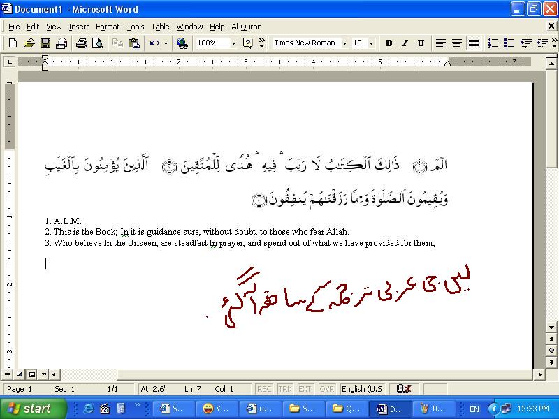This screenshot has height=419, width=559.
Task: Toggle italic formatting
Action: [x=405, y=43]
